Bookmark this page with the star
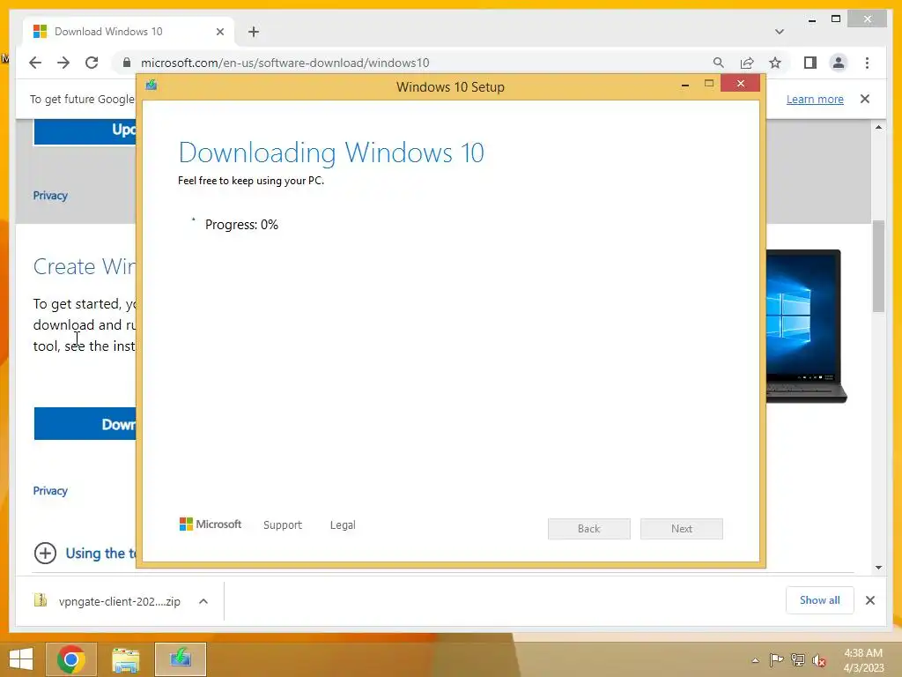Screen dimensions: 902x677 (x=775, y=63)
